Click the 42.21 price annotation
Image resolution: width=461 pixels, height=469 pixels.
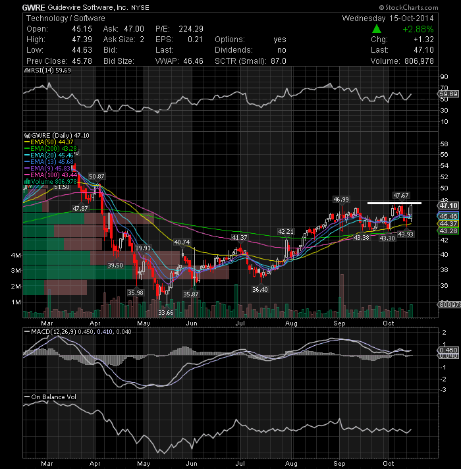286,231
